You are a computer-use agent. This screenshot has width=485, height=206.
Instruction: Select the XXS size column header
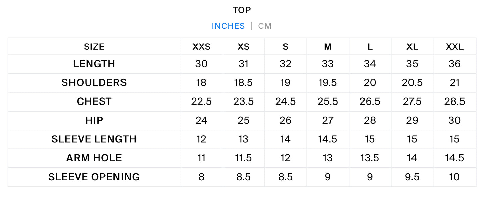click(201, 47)
